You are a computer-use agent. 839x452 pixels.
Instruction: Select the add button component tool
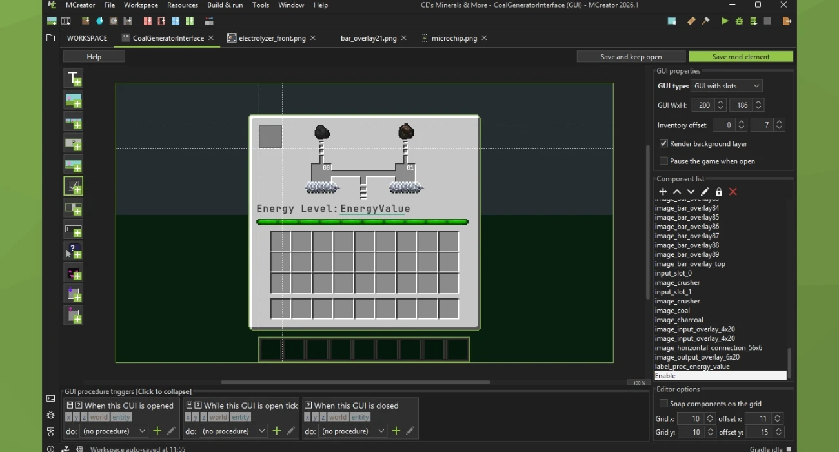click(74, 143)
